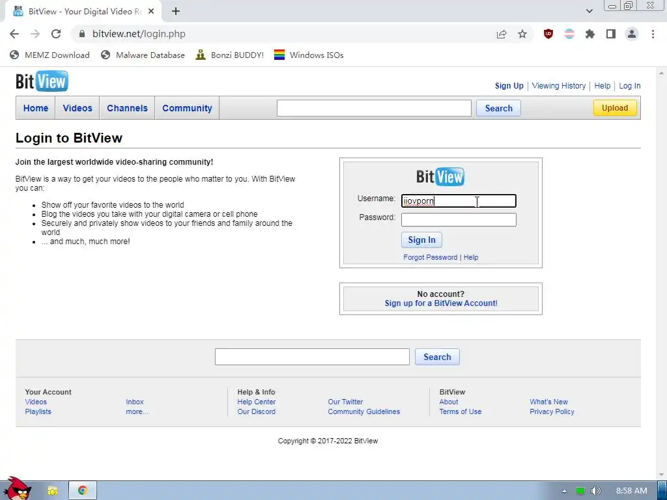This screenshot has width=667, height=500.
Task: Click the Angry Bird start button
Action: [17, 489]
